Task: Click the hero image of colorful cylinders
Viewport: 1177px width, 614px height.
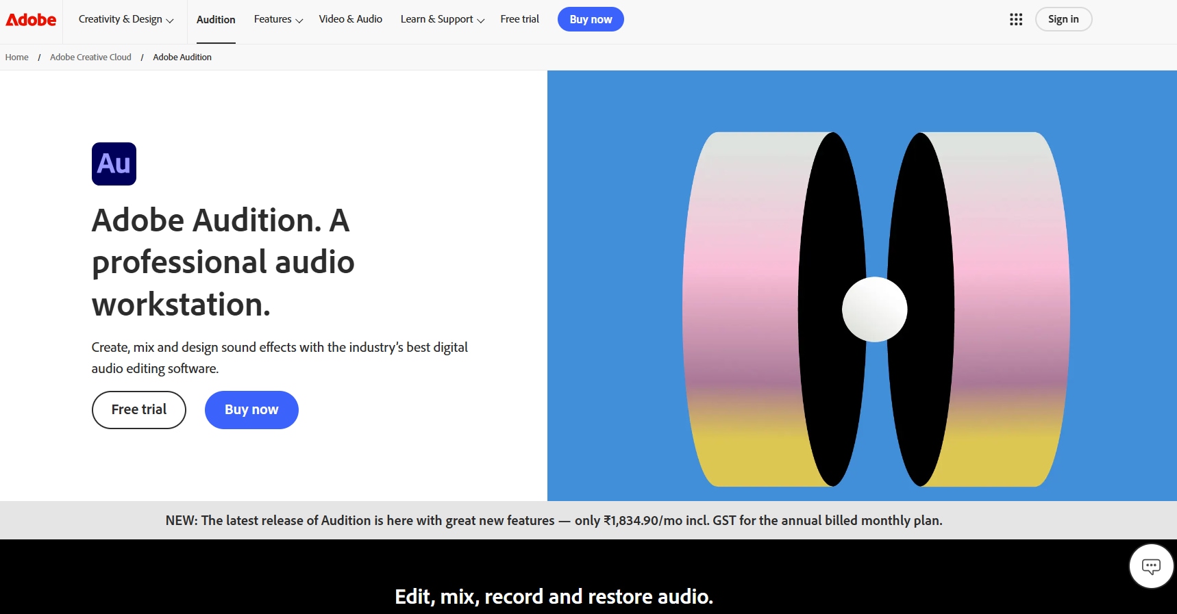Action: click(862, 285)
